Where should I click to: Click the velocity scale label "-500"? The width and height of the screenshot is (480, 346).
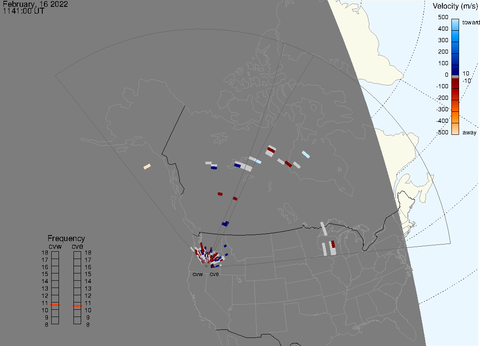pyautogui.click(x=442, y=132)
